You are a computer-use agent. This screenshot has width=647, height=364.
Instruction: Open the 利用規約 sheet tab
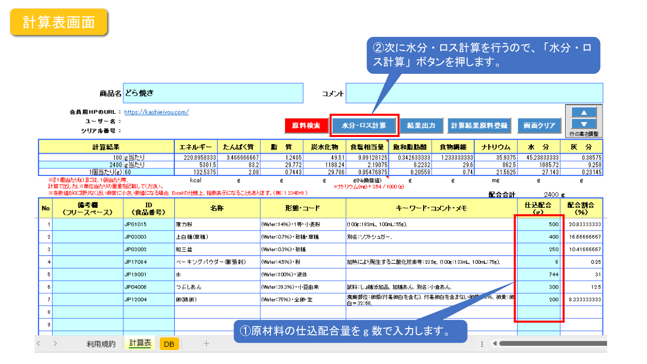[101, 344]
